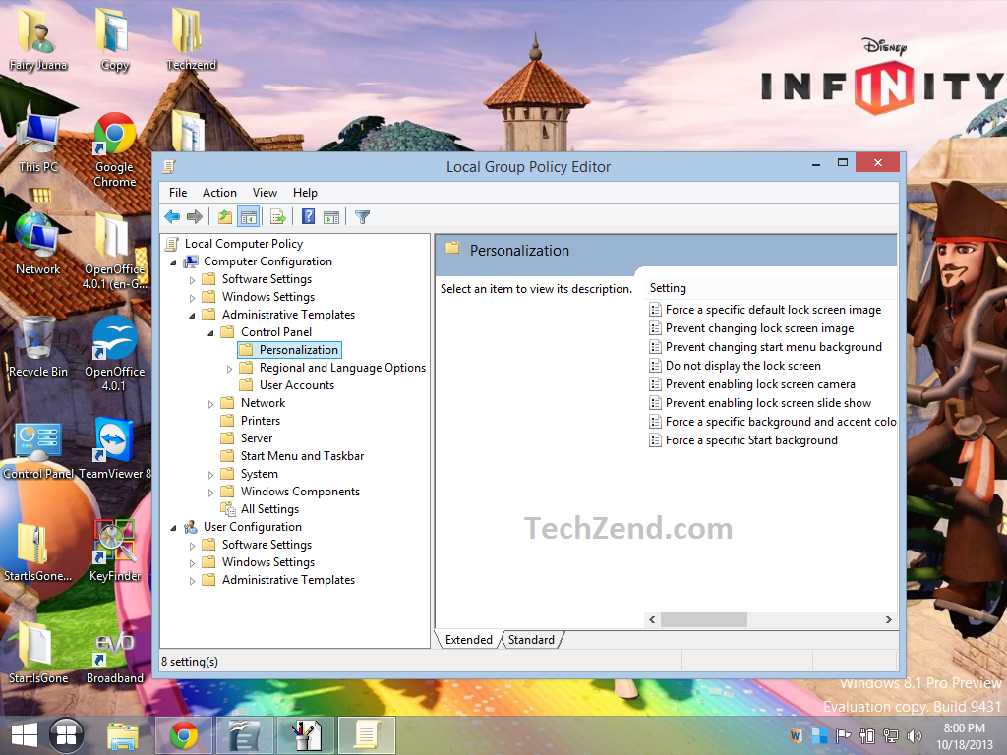The height and width of the screenshot is (755, 1007).
Task: Toggle the action pane visibility
Action: (x=331, y=216)
